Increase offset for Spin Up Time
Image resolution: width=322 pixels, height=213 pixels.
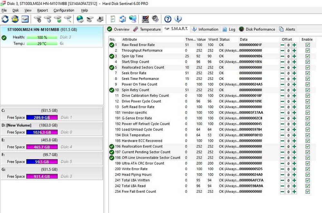[294, 56]
